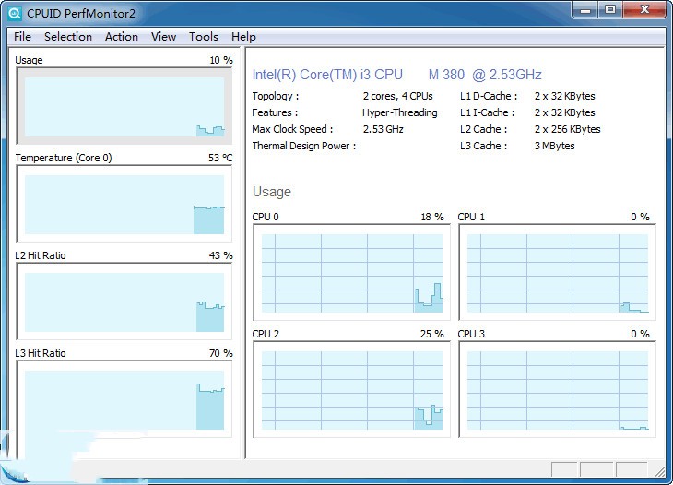This screenshot has height=485, width=673.
Task: Click the "2 x 256 KBytes" value
Action: [x=567, y=129]
